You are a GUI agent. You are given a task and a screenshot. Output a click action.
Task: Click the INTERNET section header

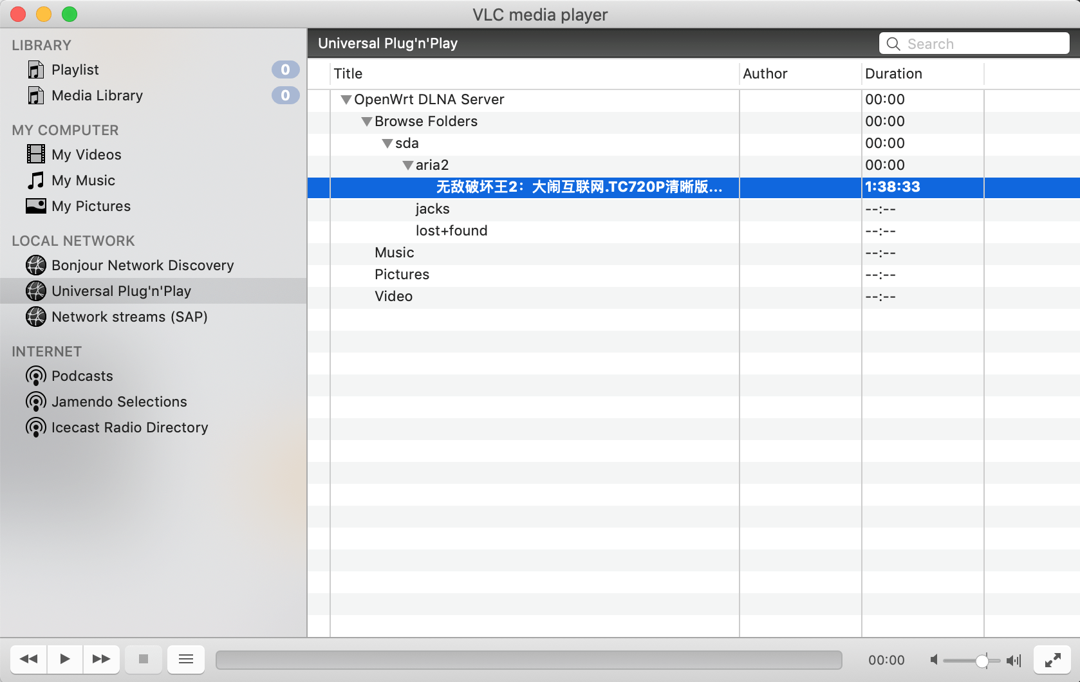(47, 351)
